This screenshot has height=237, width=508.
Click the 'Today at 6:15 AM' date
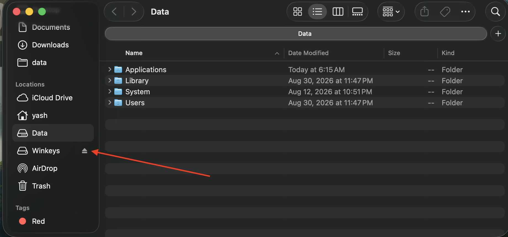[x=316, y=70]
